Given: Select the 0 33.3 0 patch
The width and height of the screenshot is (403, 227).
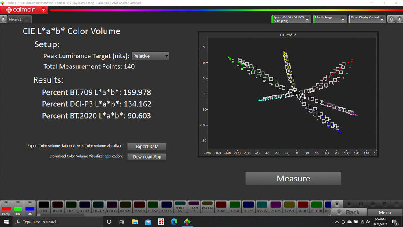Looking at the screenshot, I should (x=316, y=207).
